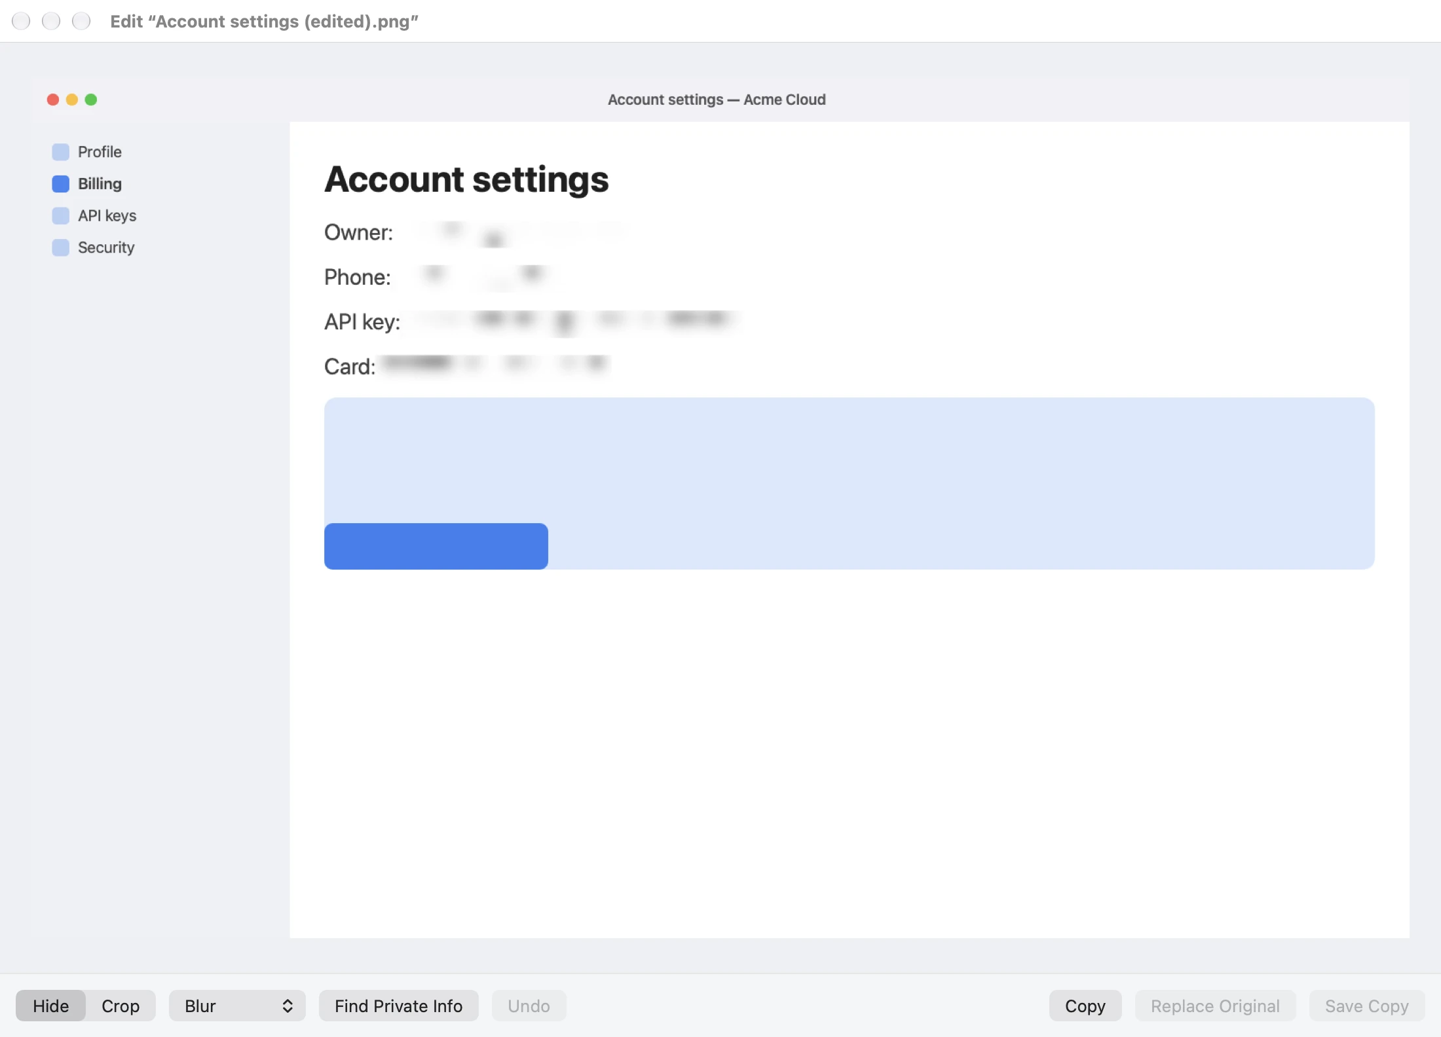Select the Hide mode button
1441x1037 pixels.
51,1006
